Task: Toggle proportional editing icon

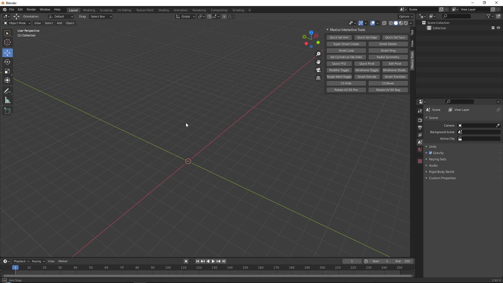Action: (x=224, y=17)
